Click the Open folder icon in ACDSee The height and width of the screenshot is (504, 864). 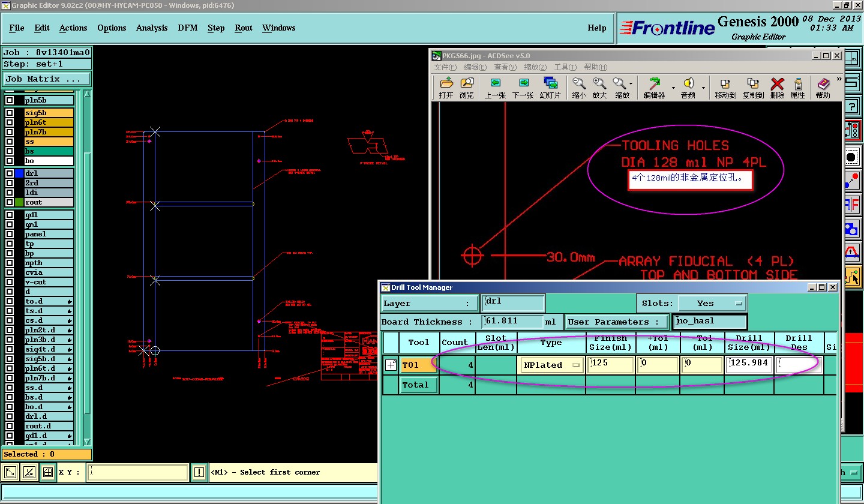(446, 83)
